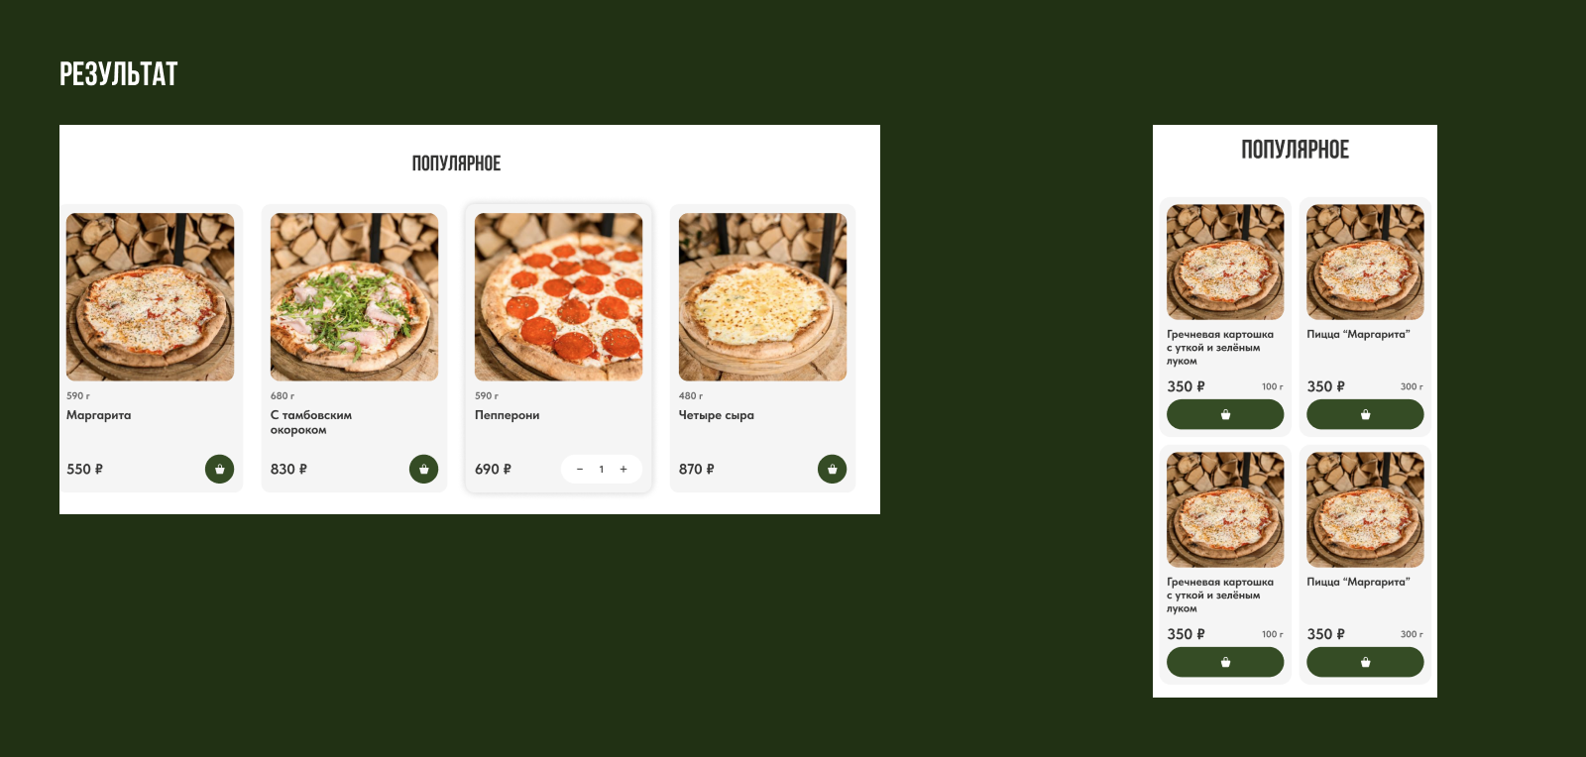Click the Пепперони price 690 ₽

[493, 469]
